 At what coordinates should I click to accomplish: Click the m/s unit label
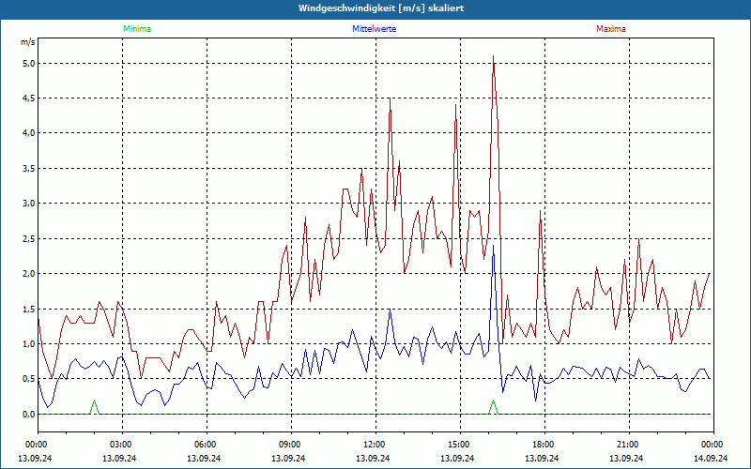[x=28, y=42]
